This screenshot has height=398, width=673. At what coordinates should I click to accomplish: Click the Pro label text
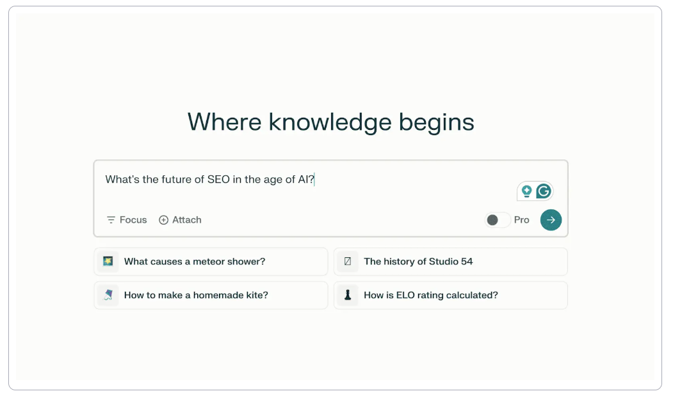522,219
